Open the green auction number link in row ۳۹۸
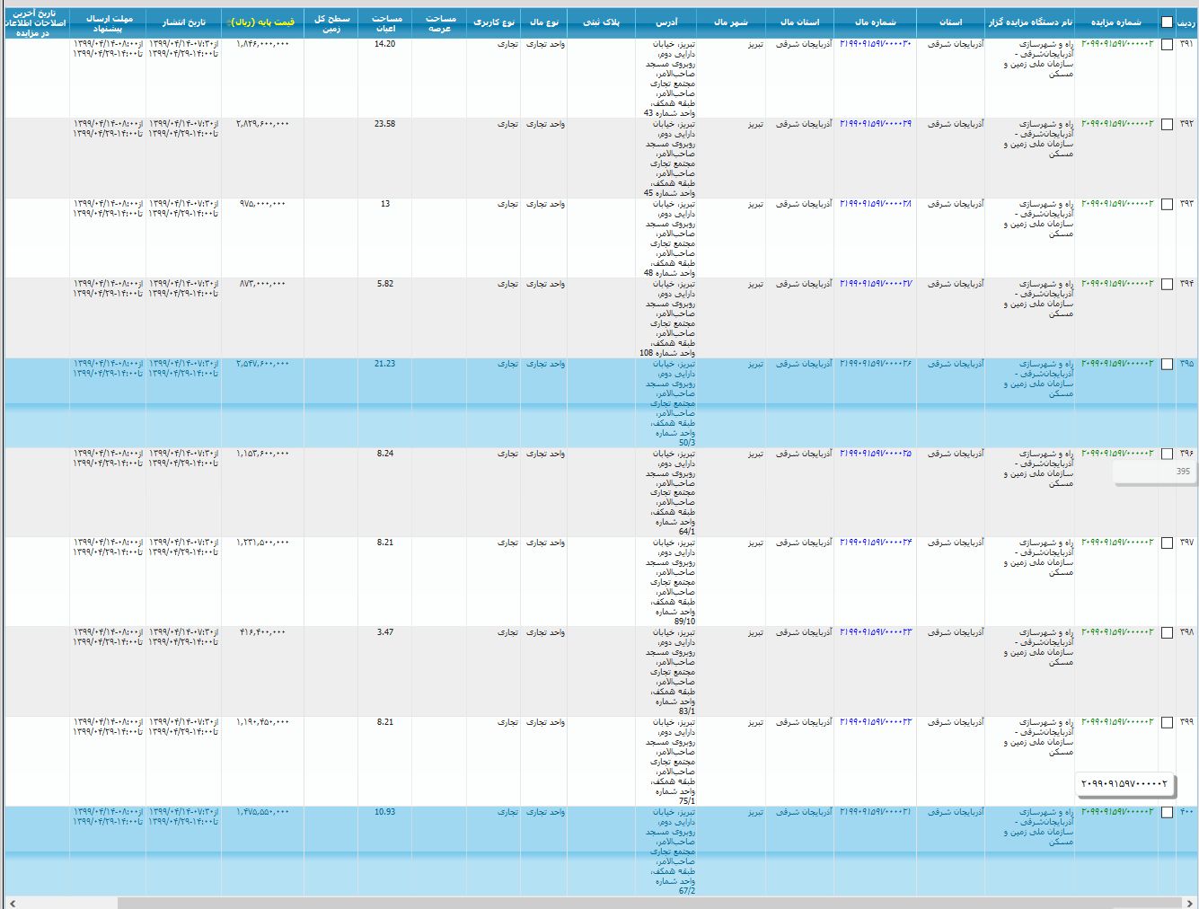Viewport: 1199px width, 909px height. [x=1116, y=632]
